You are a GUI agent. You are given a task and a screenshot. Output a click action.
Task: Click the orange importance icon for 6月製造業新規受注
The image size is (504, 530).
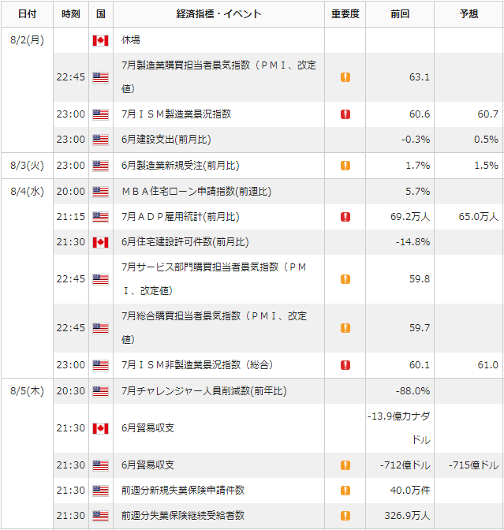click(x=345, y=166)
